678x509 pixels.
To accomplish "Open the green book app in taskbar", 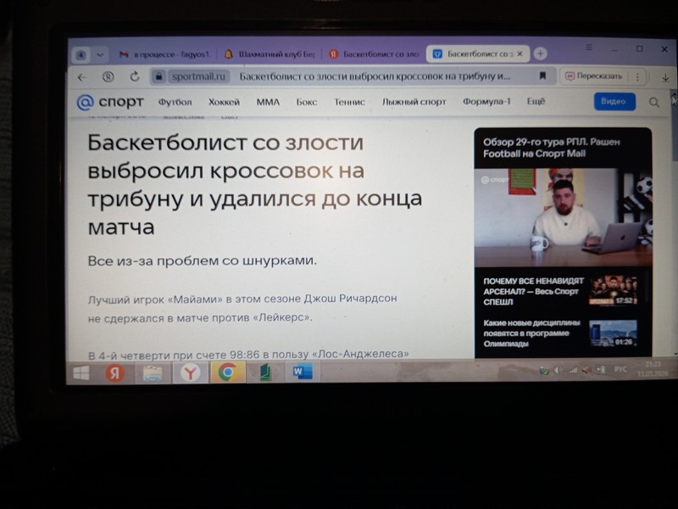I will [265, 372].
